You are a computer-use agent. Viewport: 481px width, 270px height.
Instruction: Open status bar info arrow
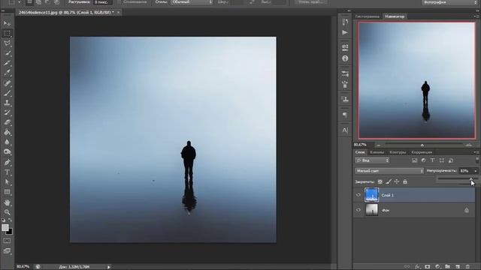point(108,267)
